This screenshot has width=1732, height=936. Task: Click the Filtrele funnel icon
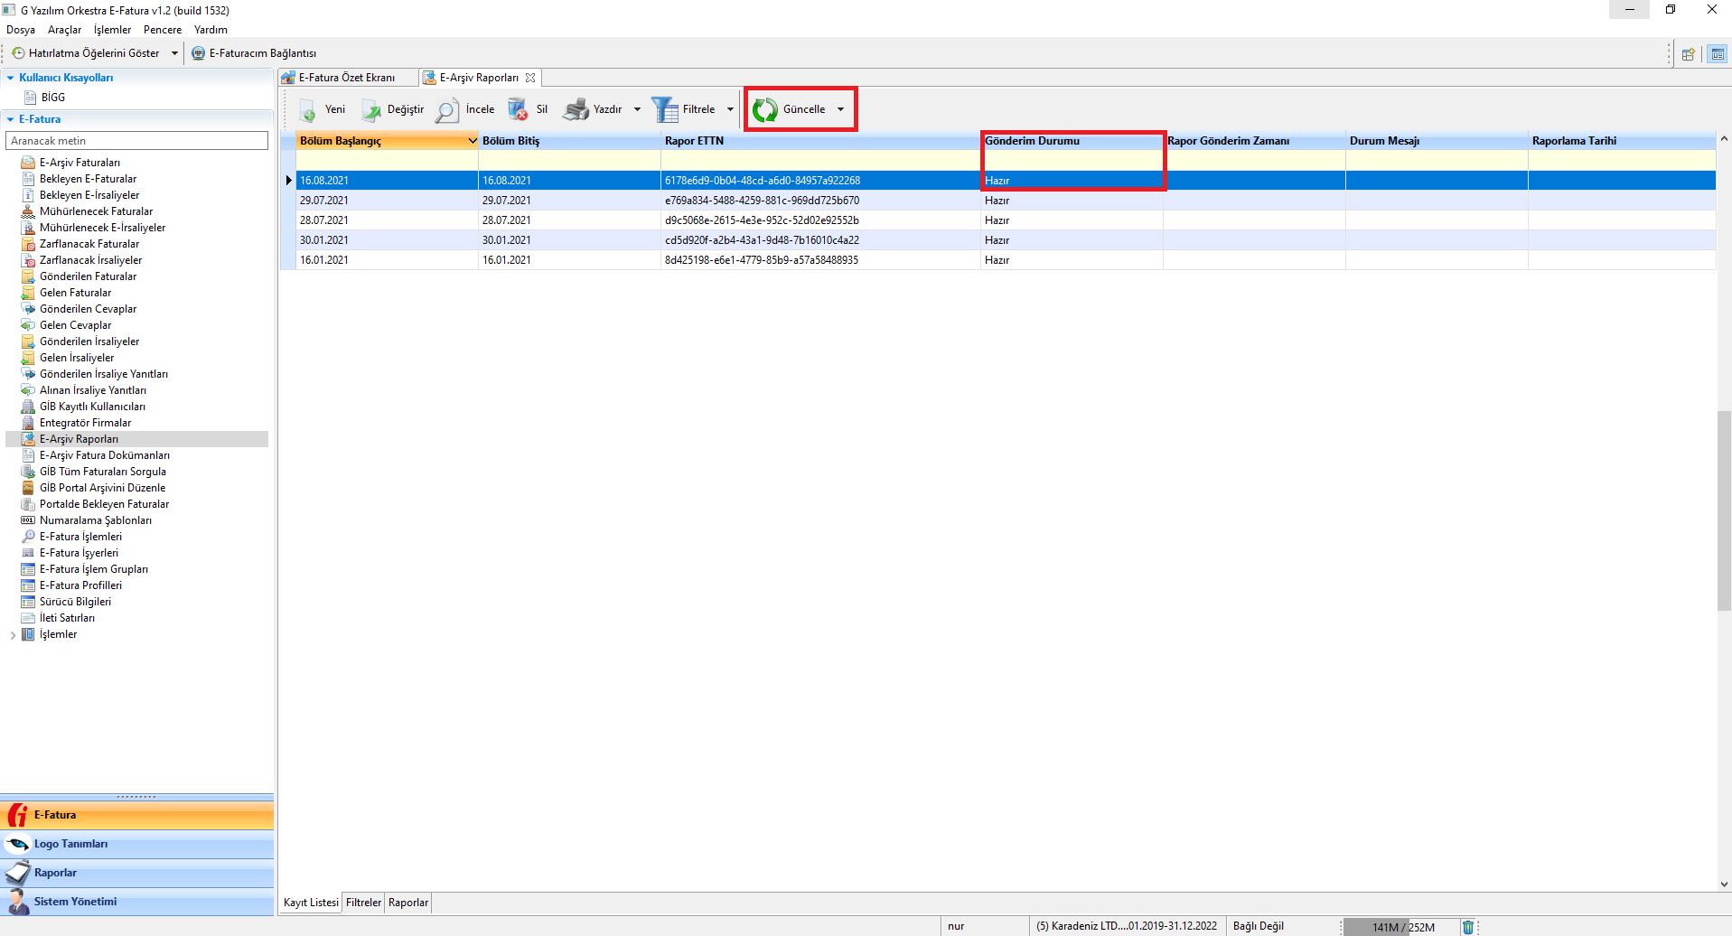click(665, 110)
